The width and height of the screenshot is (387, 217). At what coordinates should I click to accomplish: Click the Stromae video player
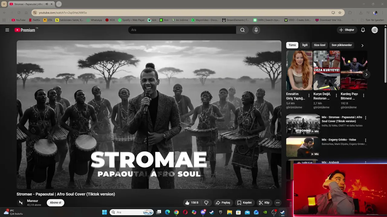[x=149, y=115]
